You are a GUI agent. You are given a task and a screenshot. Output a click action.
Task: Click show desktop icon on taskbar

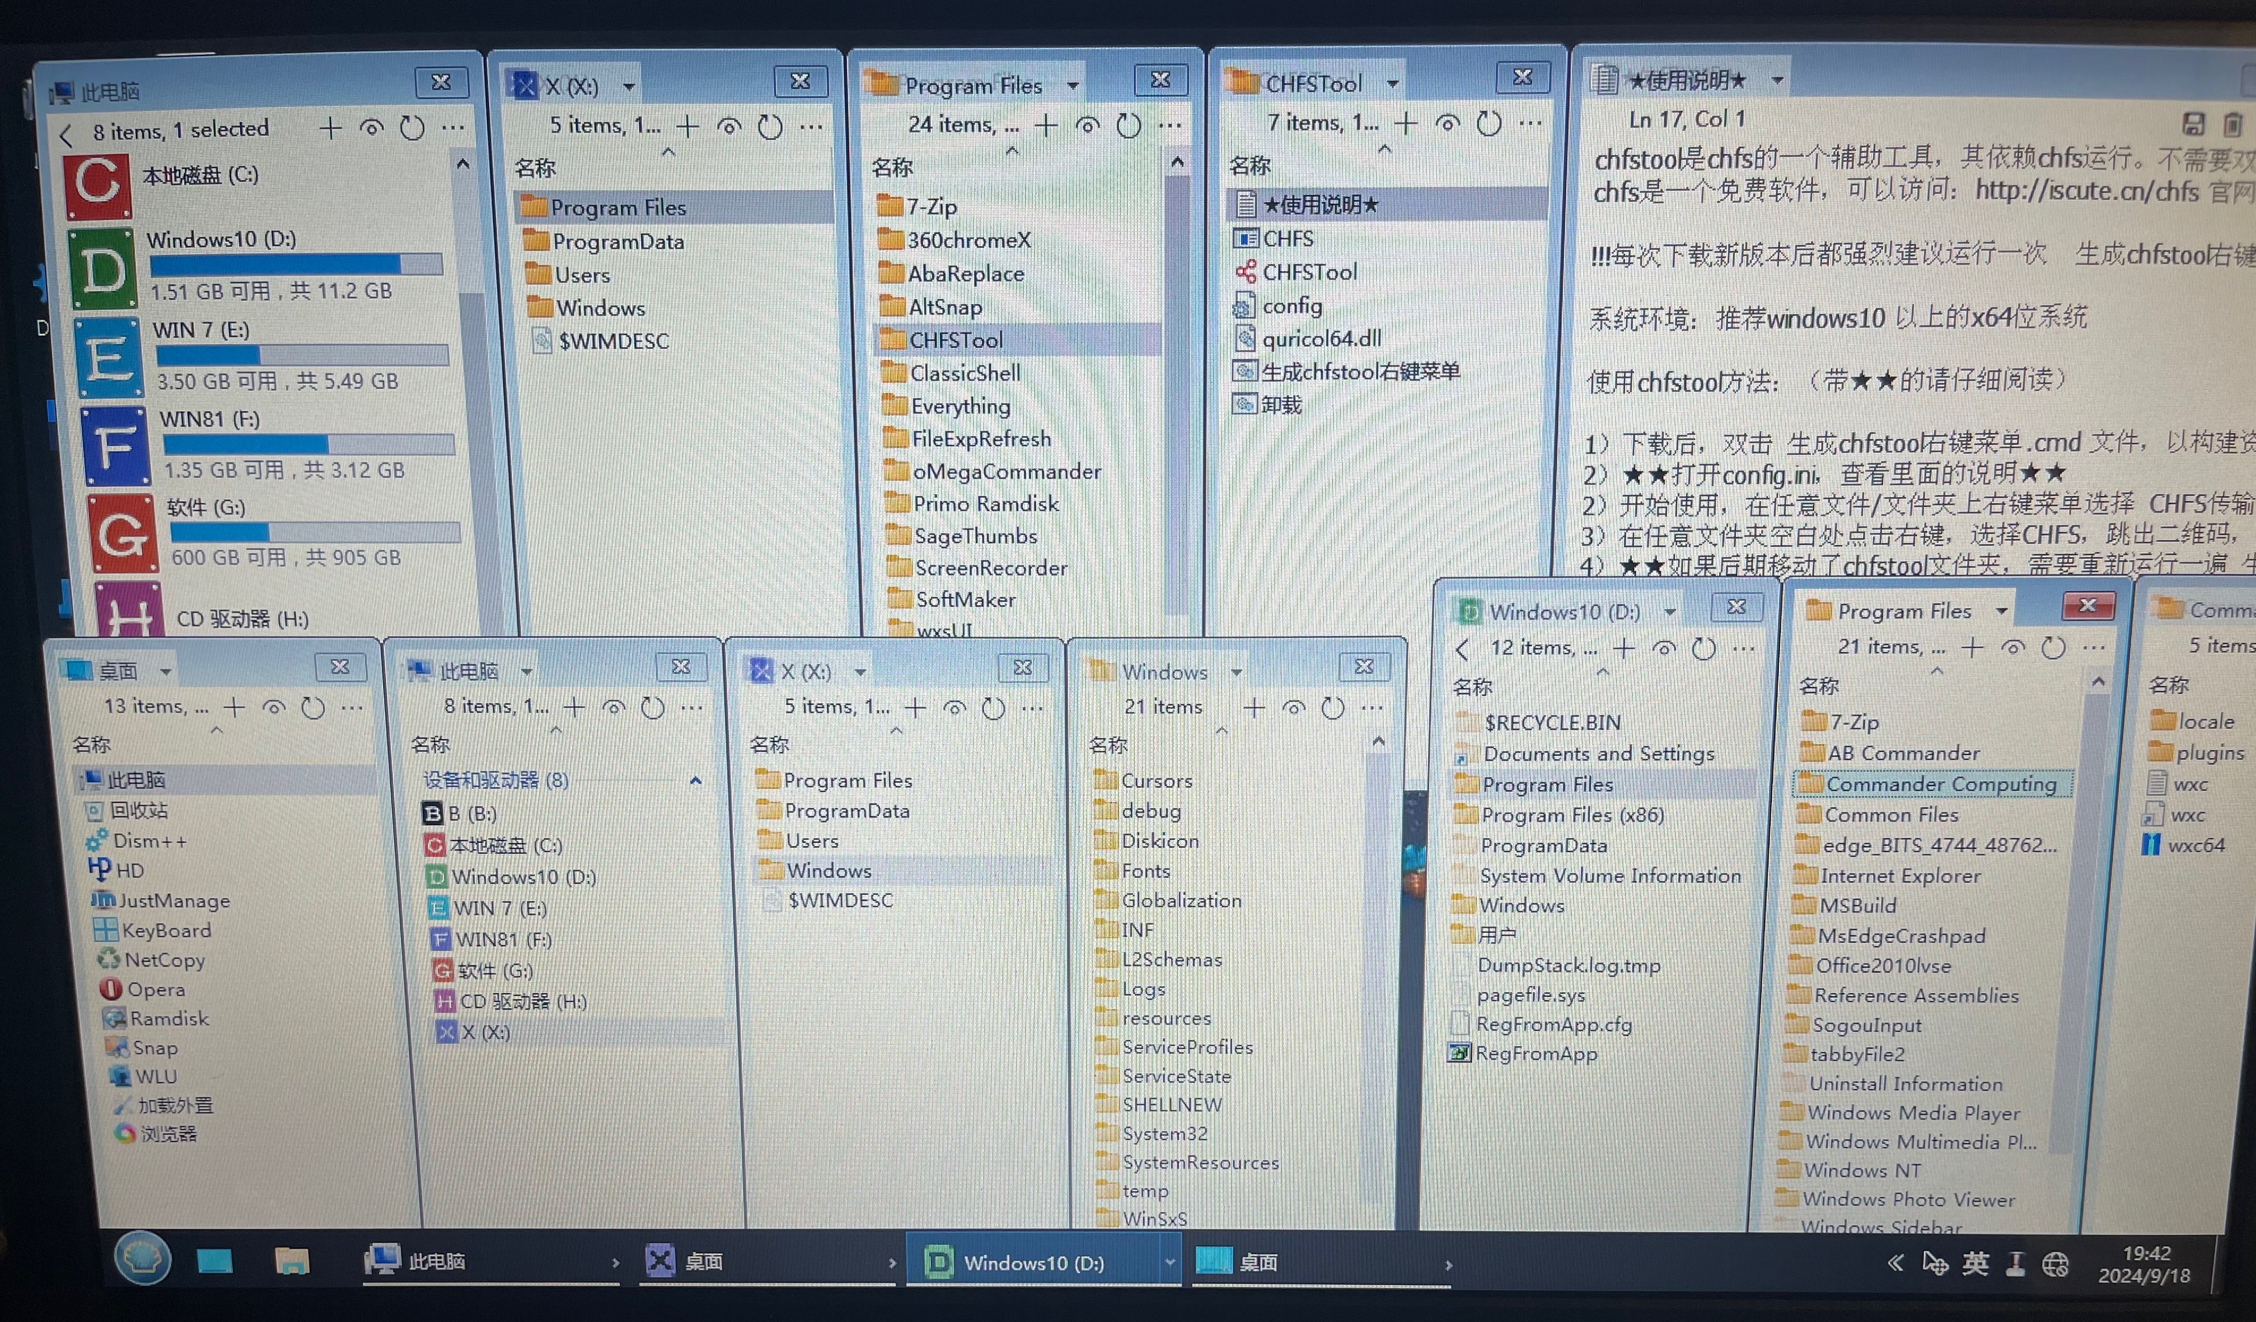click(214, 1261)
